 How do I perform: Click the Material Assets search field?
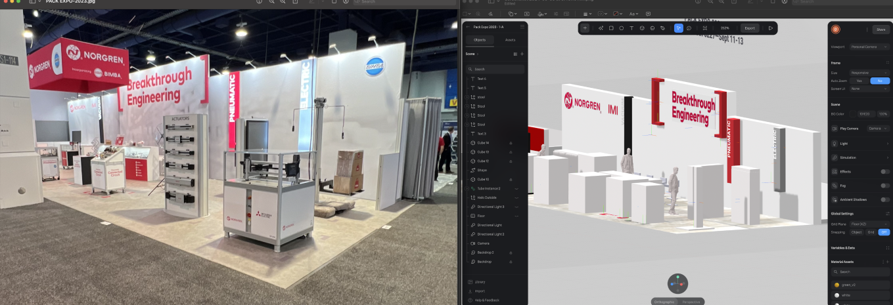[x=861, y=272]
